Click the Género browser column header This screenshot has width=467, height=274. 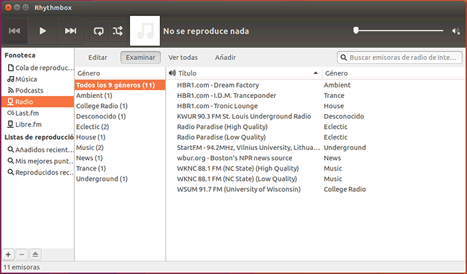(x=120, y=73)
